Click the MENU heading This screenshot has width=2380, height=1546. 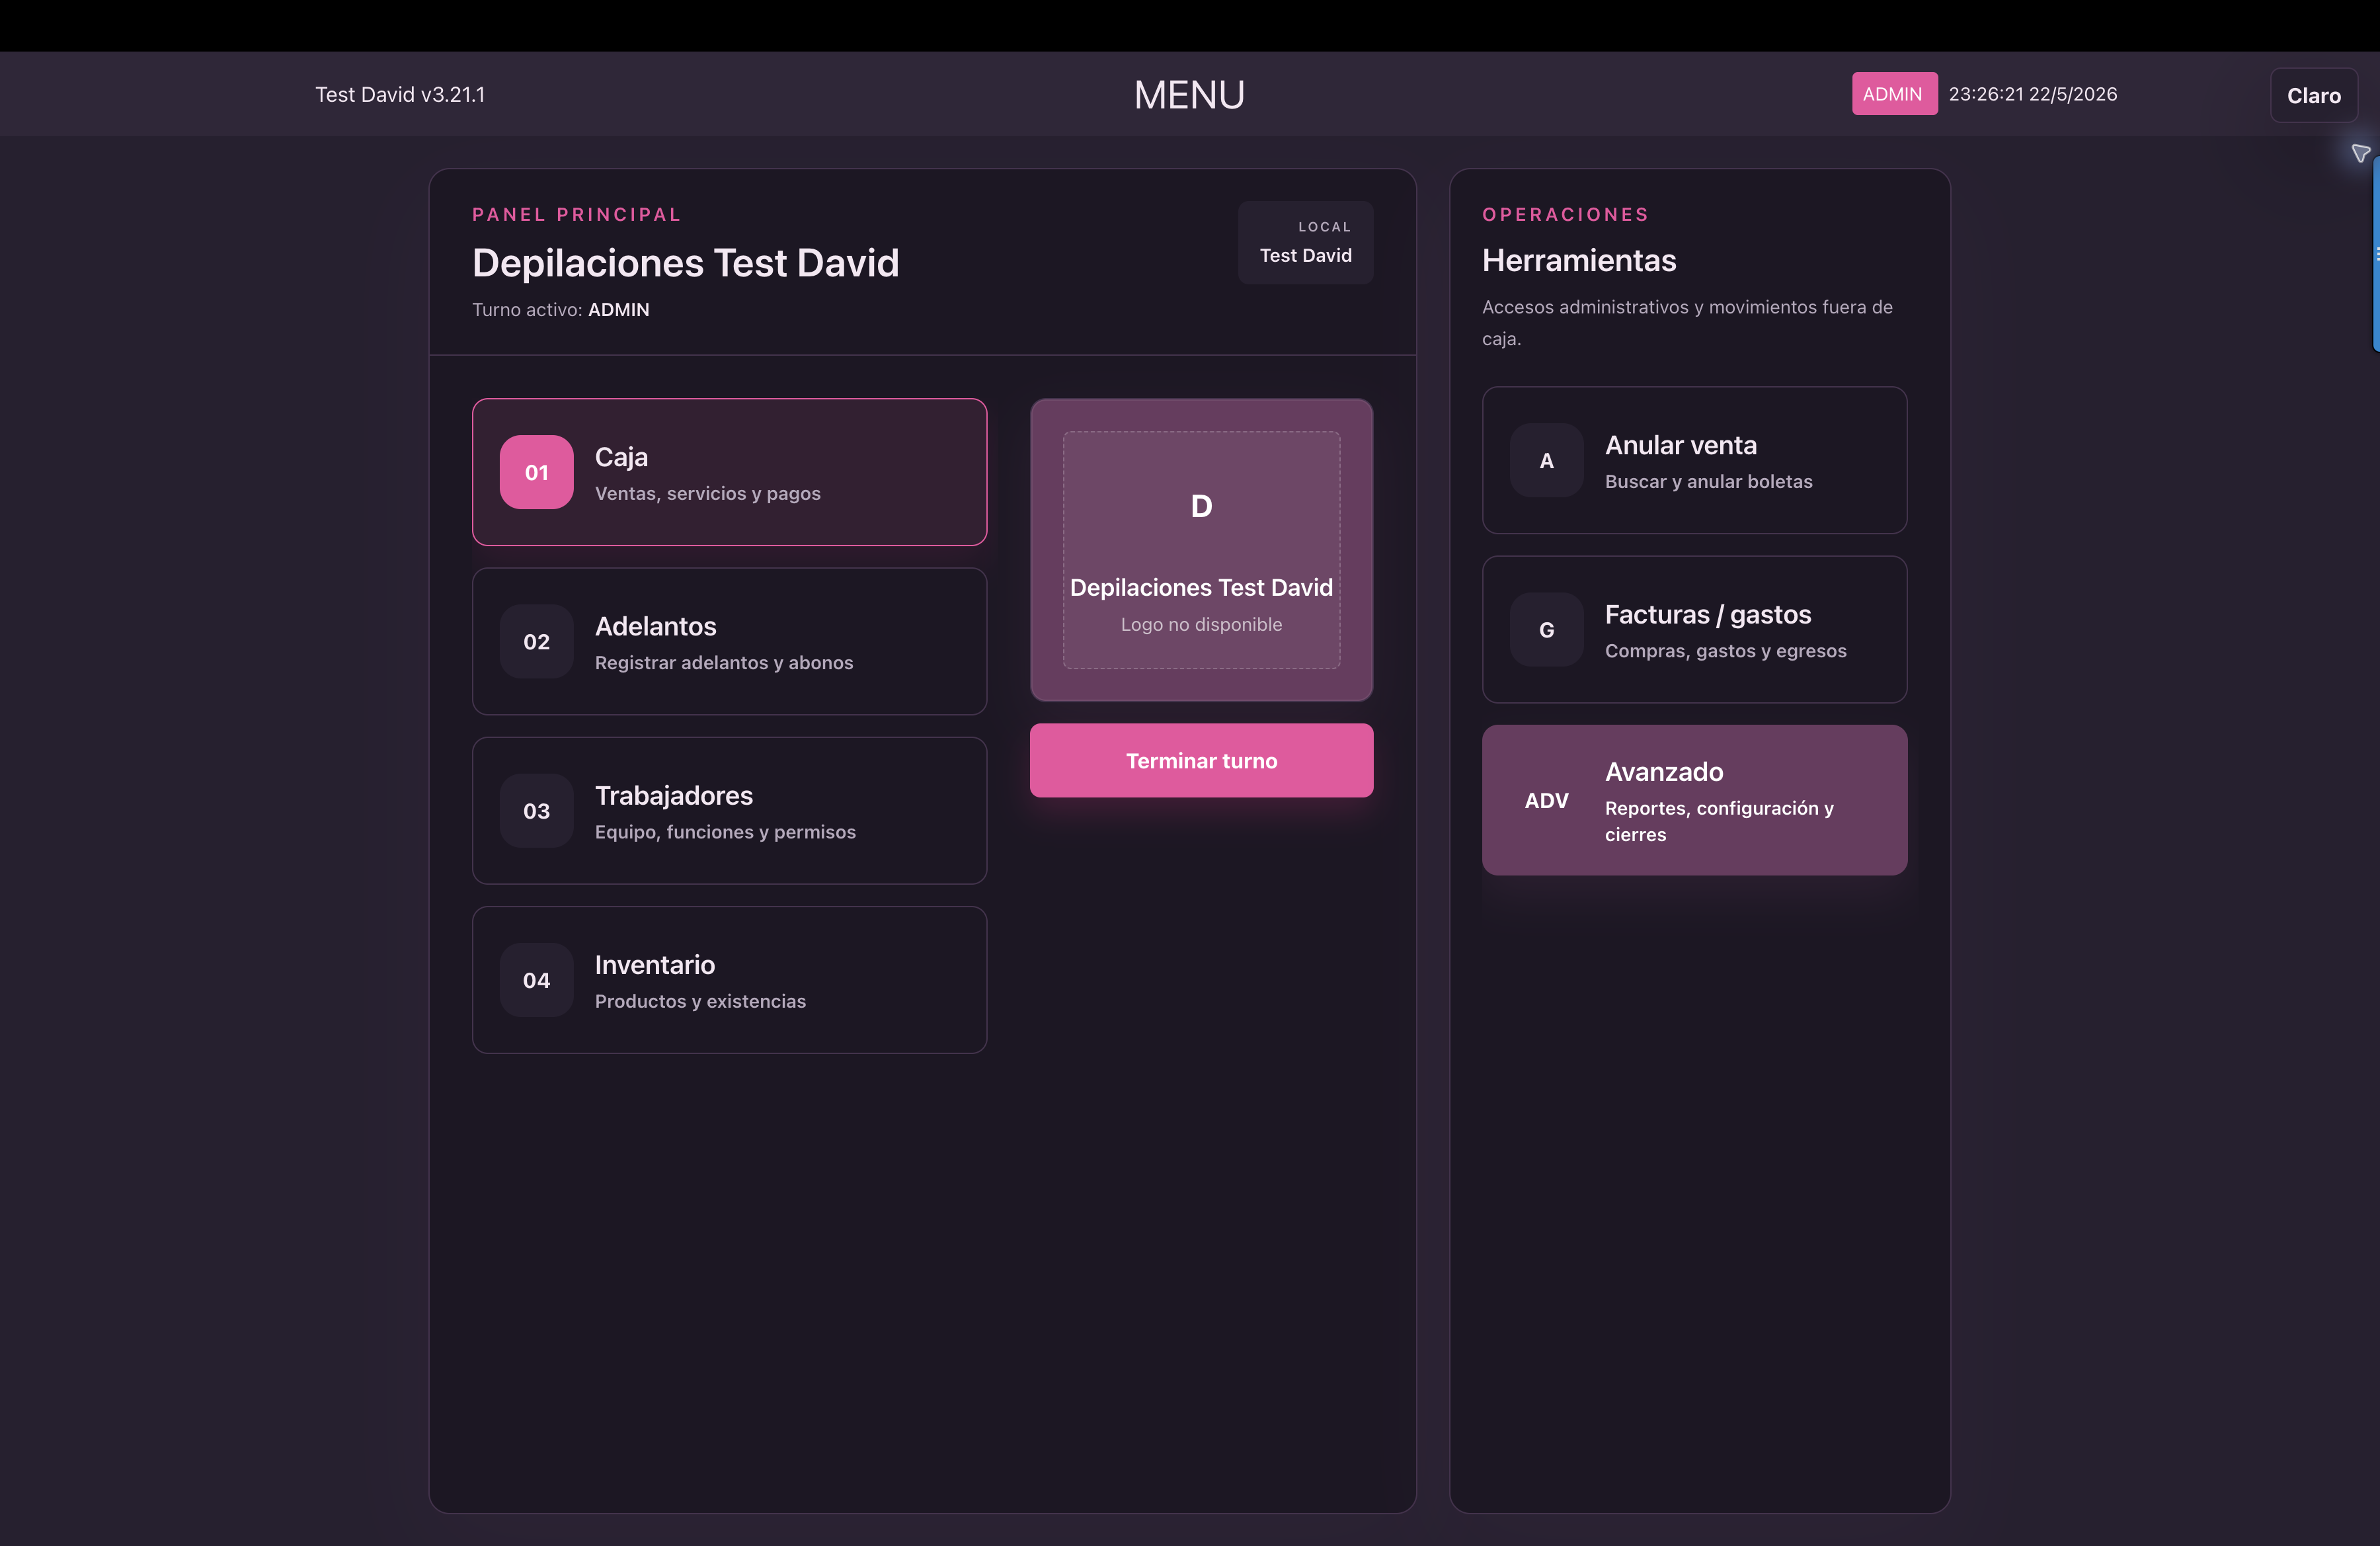(x=1189, y=95)
